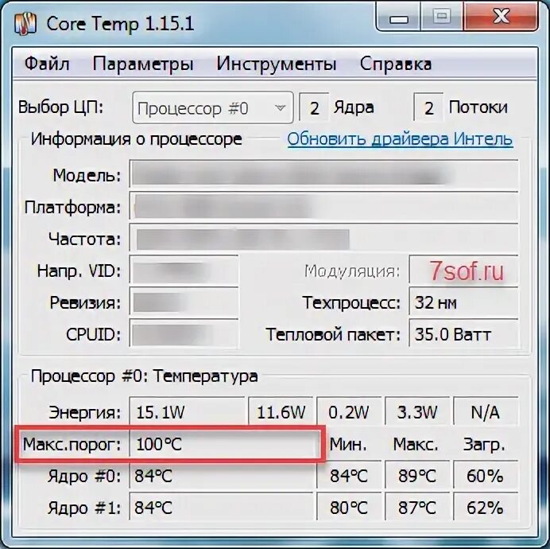This screenshot has height=549, width=550.
Task: Click the Напр. VID blurred field
Action: tap(184, 271)
